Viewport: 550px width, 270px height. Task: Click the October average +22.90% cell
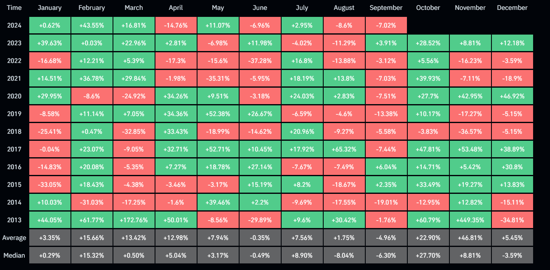[x=428, y=238]
